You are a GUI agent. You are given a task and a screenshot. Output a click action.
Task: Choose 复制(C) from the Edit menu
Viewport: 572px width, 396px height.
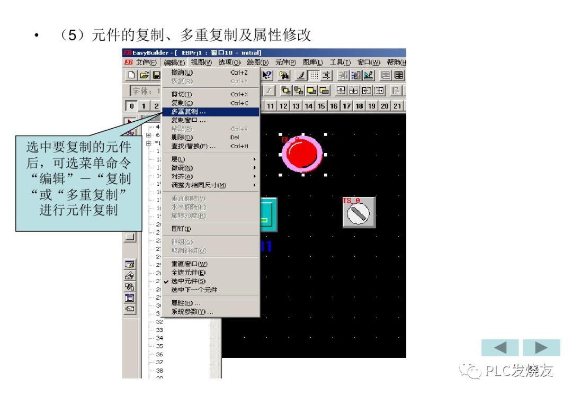[211, 103]
